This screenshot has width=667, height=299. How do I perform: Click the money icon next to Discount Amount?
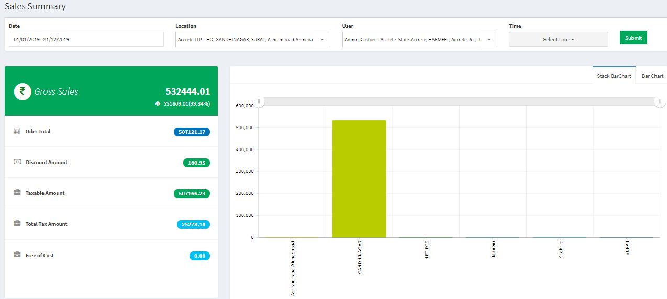point(17,162)
